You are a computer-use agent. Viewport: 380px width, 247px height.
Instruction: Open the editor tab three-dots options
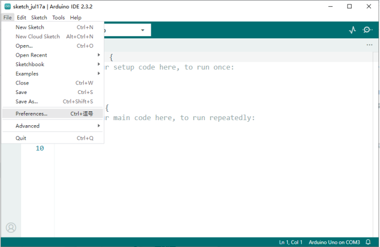369,45
